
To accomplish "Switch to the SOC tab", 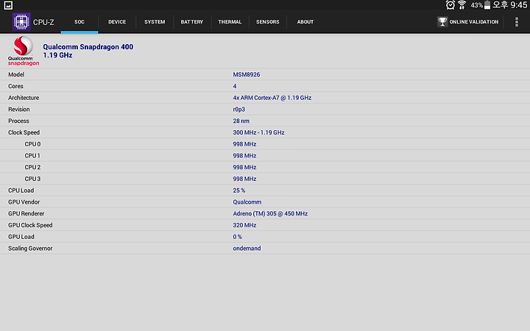I will tap(79, 22).
